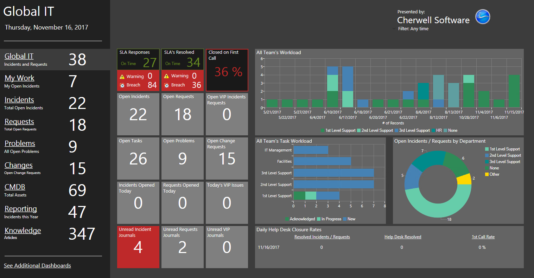Click the Help Desk Resolved column header
The width and height of the screenshot is (534, 278).
coord(403,237)
